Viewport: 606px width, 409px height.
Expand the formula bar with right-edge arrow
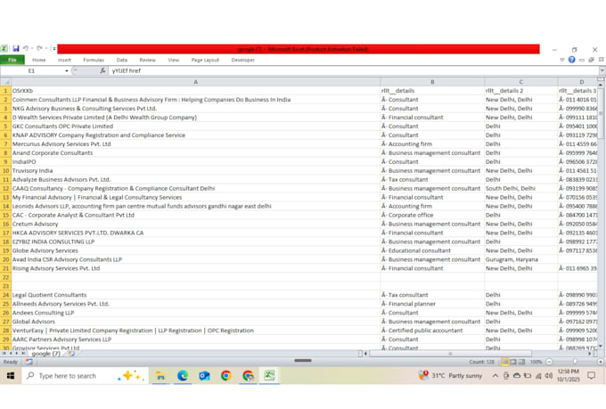click(602, 70)
